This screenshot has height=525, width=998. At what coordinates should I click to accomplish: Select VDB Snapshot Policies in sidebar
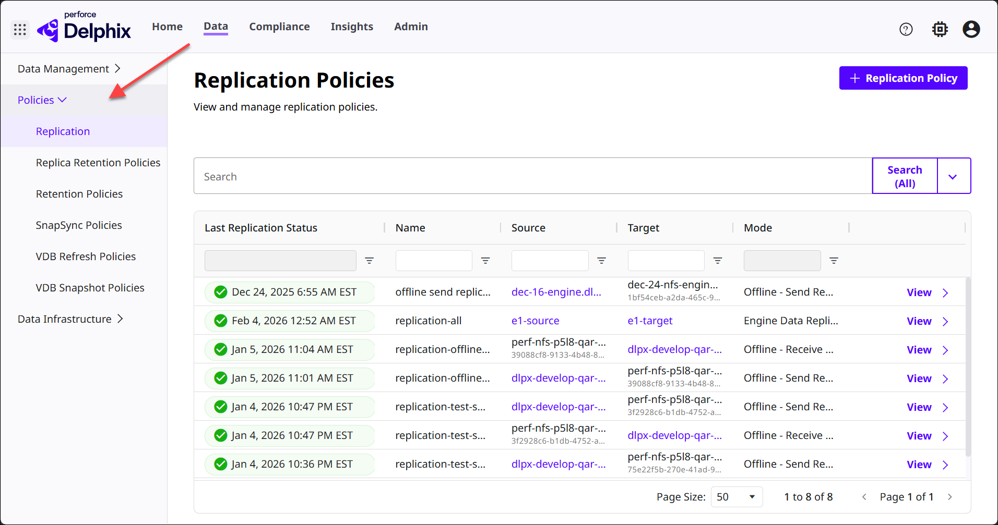90,288
